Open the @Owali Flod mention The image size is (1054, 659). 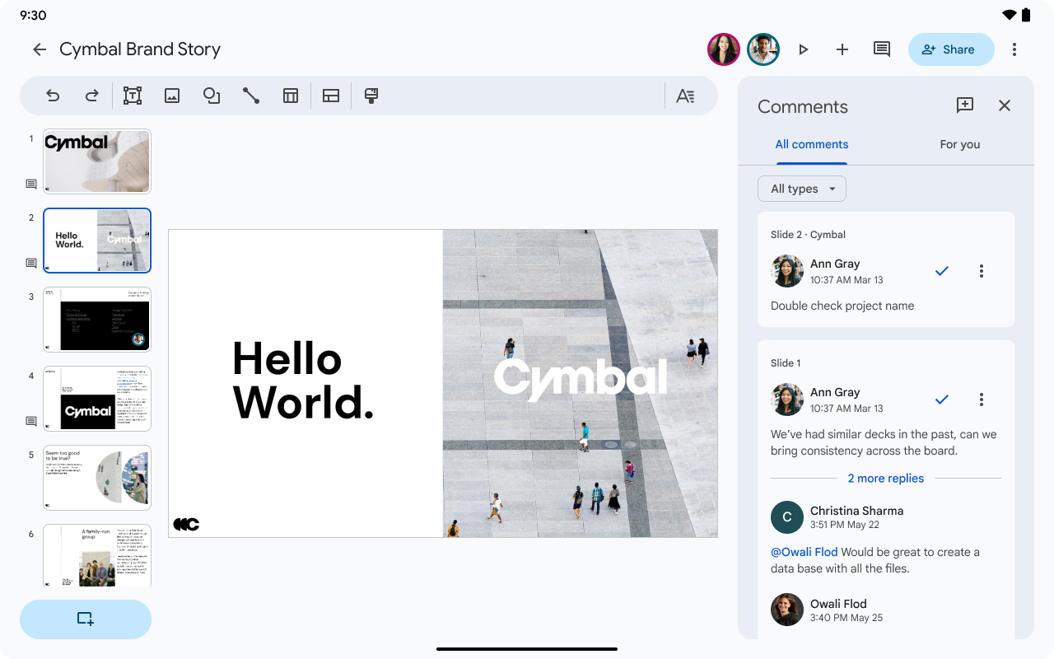pos(804,552)
